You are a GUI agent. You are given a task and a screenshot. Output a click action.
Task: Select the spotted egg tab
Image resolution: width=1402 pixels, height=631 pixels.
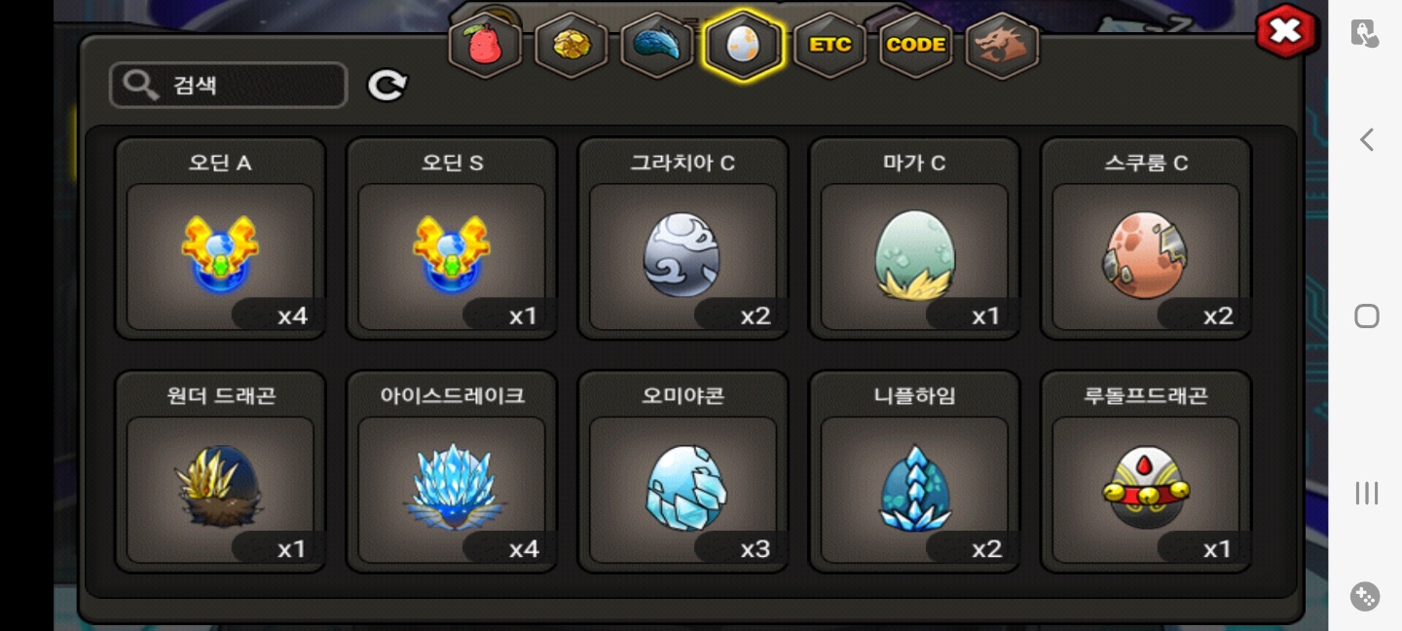(x=743, y=45)
